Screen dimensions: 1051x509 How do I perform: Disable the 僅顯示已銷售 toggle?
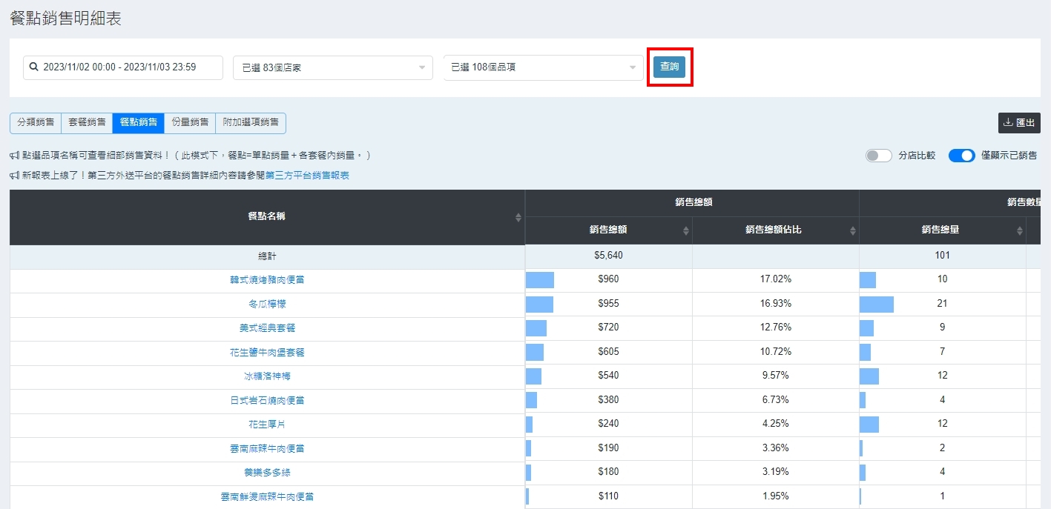click(961, 156)
